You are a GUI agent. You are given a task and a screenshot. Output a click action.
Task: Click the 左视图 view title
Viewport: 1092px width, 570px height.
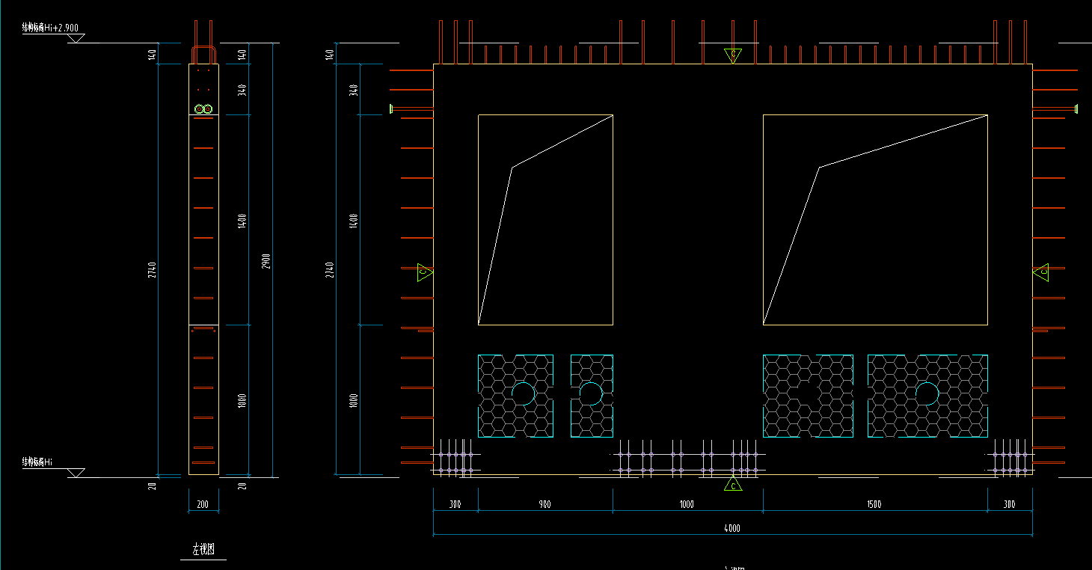coord(203,550)
